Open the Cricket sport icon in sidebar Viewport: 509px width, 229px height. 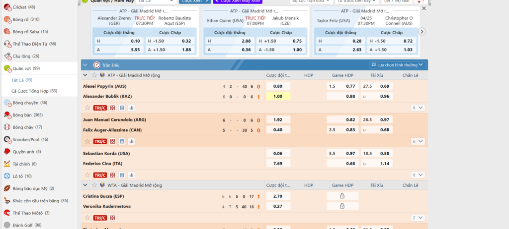pyautogui.click(x=7, y=7)
